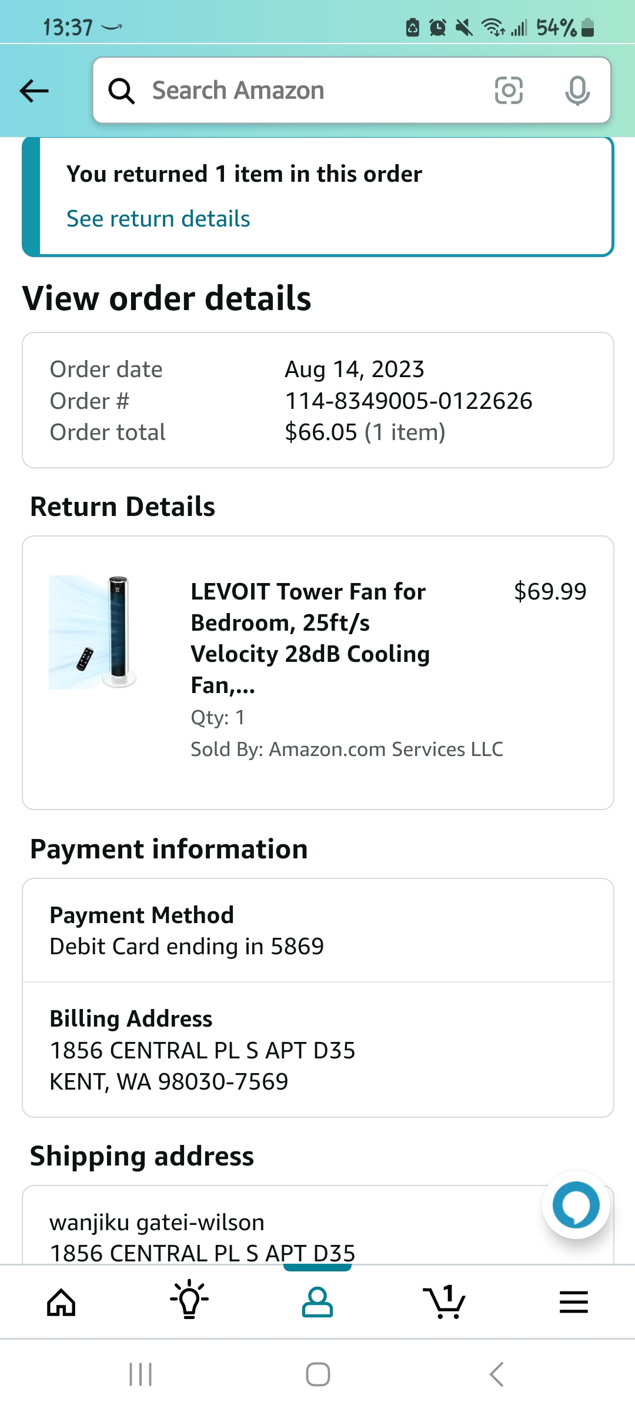Tap the back arrow icon

point(34,91)
